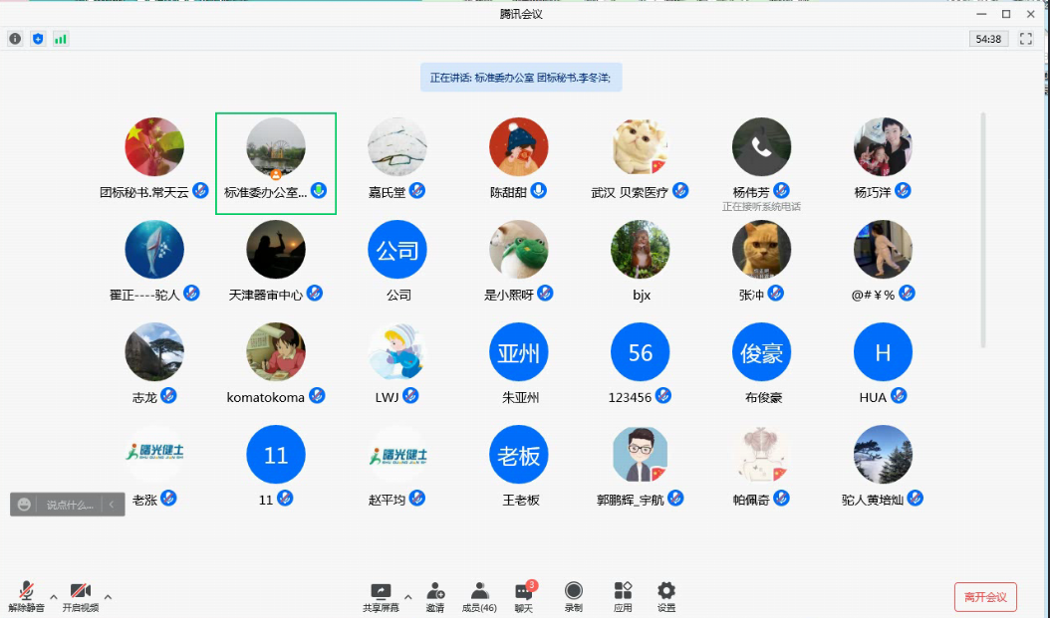Image resolution: width=1050 pixels, height=618 pixels.
Task: Open the 成员(46) members list
Action: tap(480, 596)
